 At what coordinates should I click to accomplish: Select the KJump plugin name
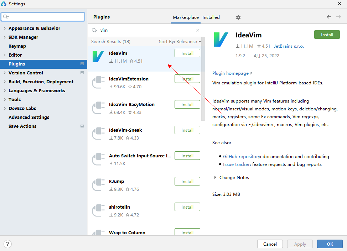pyautogui.click(x=116, y=181)
